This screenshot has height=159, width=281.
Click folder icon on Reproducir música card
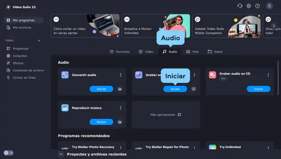pyautogui.click(x=120, y=122)
